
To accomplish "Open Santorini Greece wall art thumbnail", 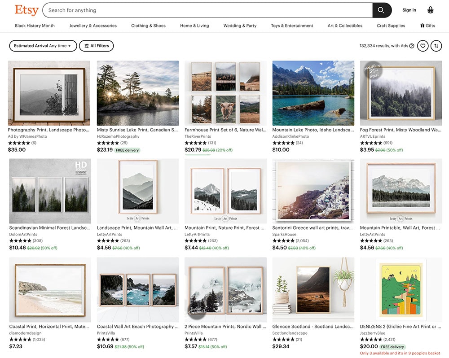I will [313, 191].
